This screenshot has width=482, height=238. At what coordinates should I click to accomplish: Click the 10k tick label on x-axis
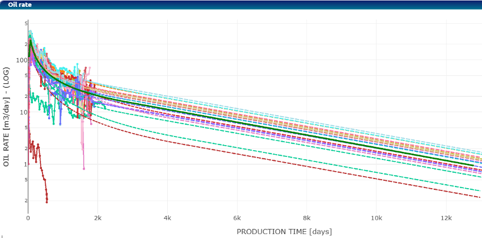click(376, 218)
